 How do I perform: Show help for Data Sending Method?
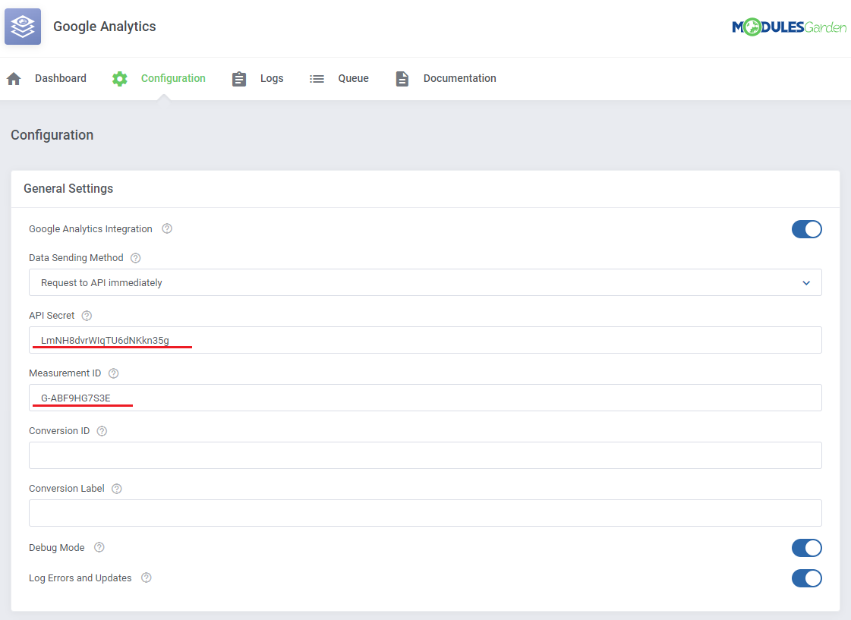coord(136,258)
